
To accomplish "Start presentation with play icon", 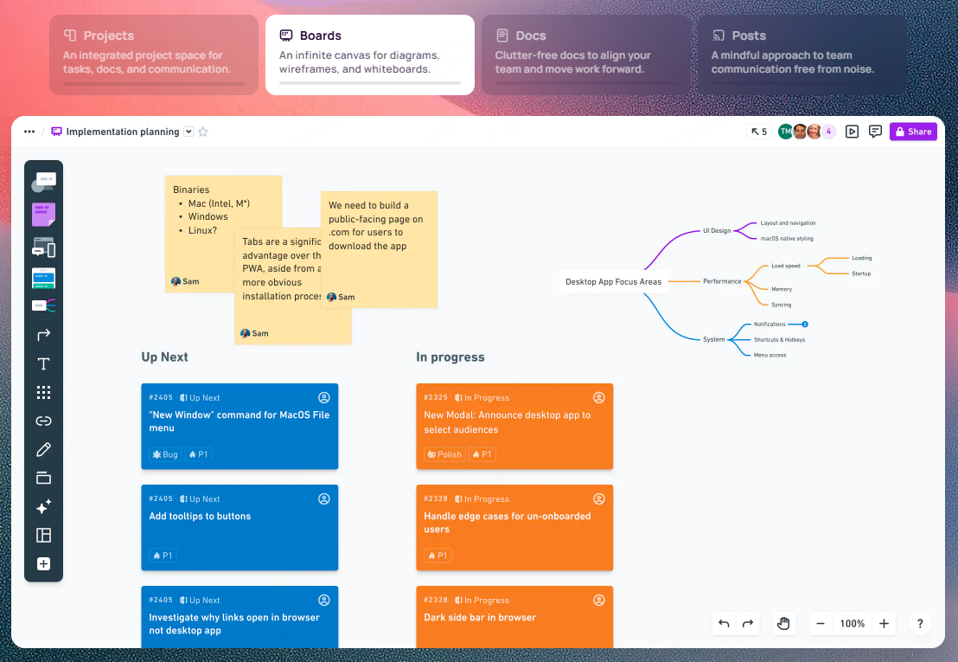I will point(852,132).
